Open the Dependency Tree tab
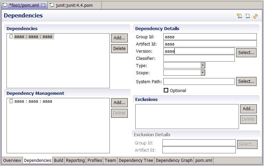Image resolution: width=264 pixels, height=166 pixels. point(136,161)
